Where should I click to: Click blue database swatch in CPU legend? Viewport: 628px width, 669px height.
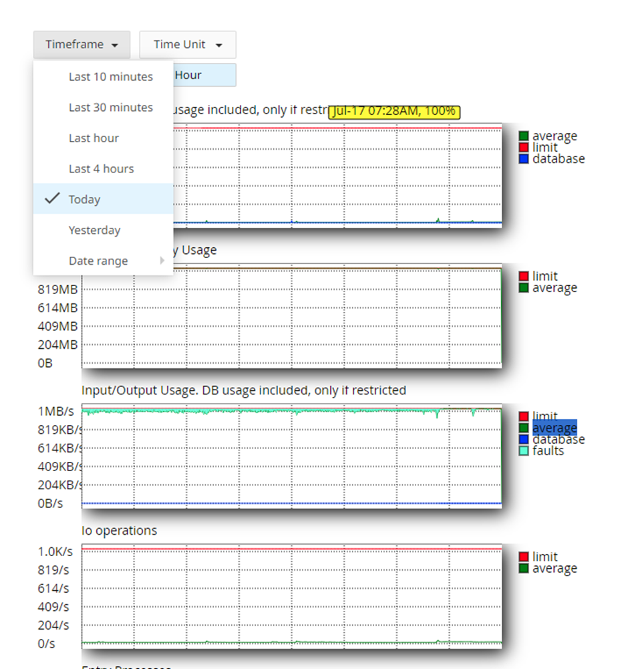coord(524,159)
